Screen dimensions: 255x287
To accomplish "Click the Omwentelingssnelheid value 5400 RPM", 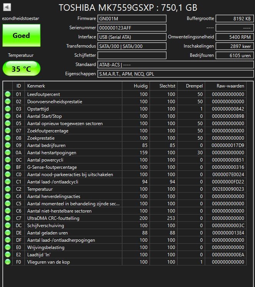I will pyautogui.click(x=235, y=37).
